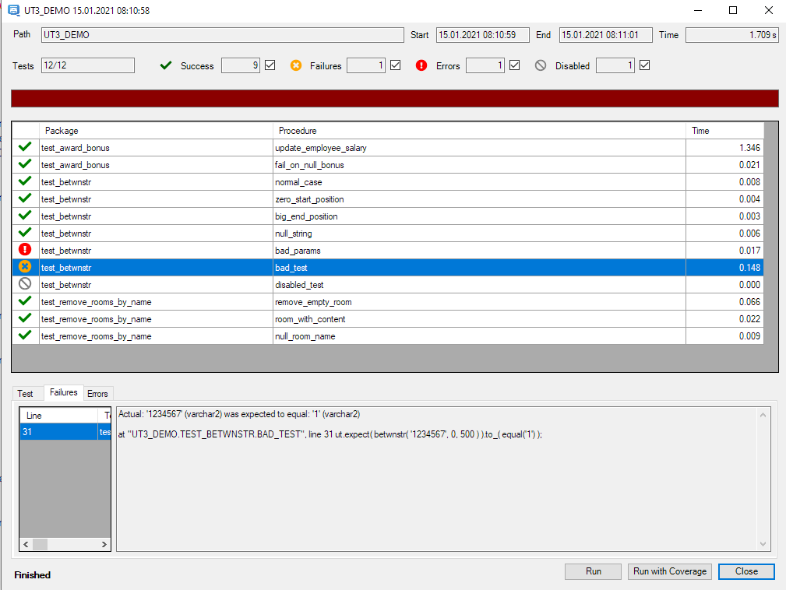Click the 1.346 time cell
Viewport: 786px width, 590px height.
(x=724, y=148)
